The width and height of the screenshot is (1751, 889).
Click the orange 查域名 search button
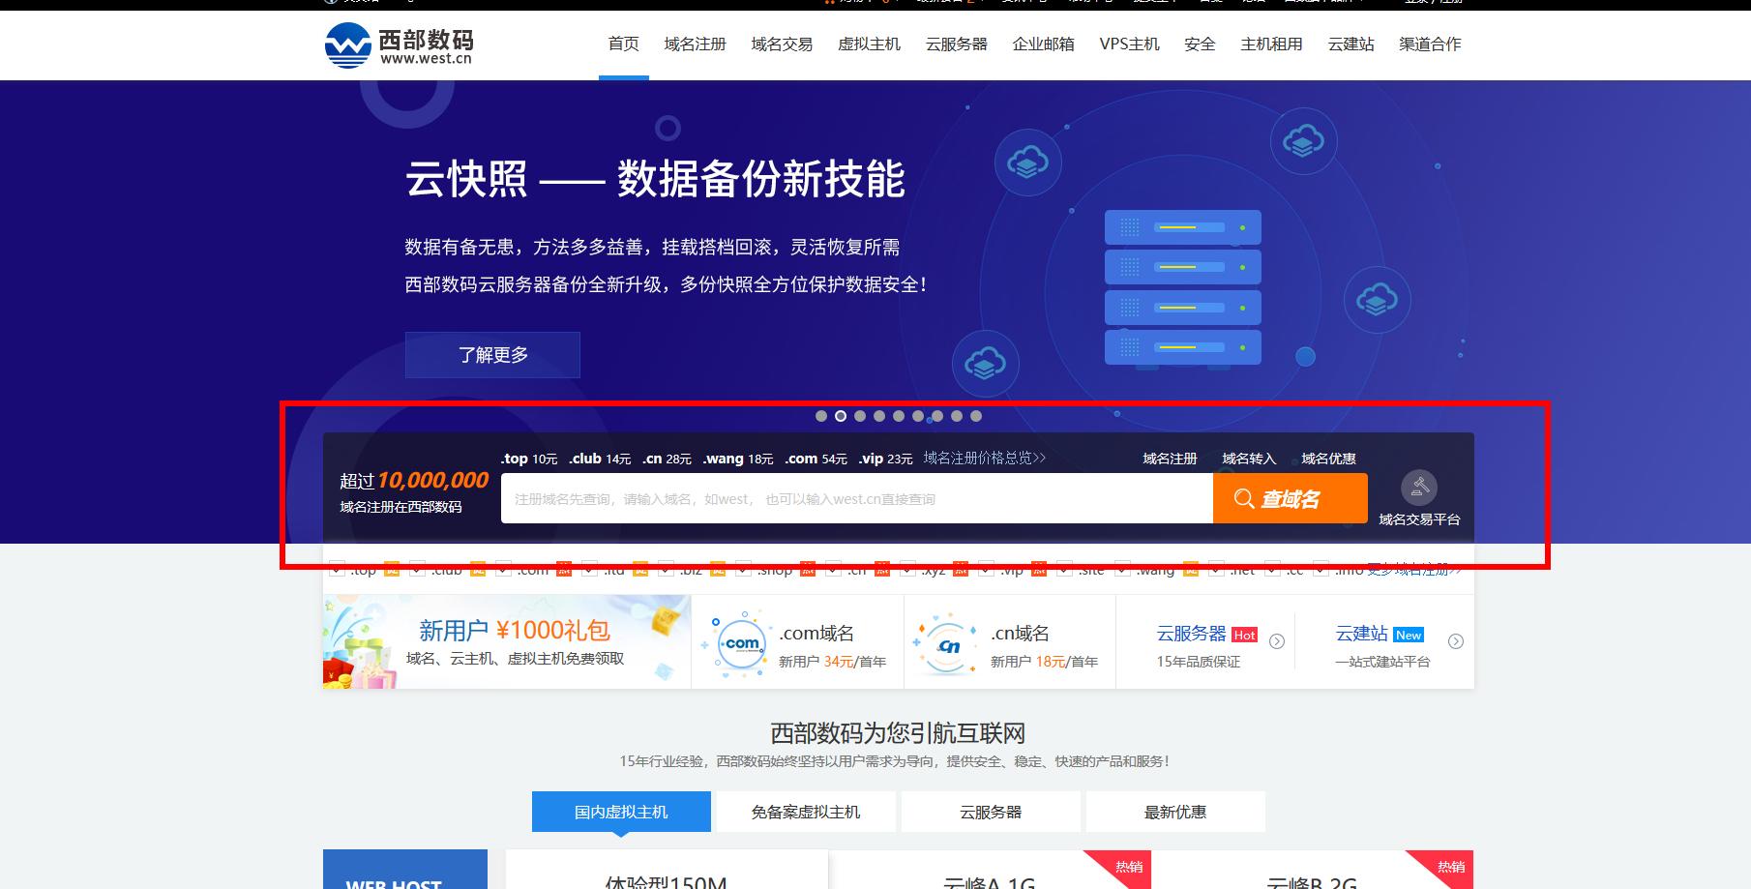pyautogui.click(x=1290, y=498)
